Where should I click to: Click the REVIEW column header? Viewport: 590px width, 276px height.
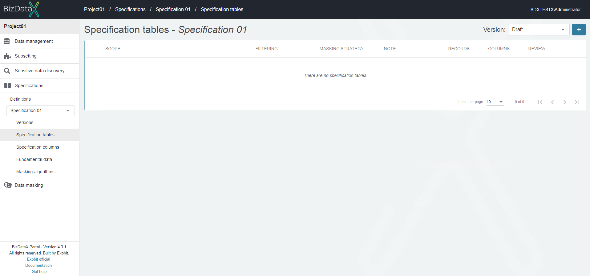point(537,49)
